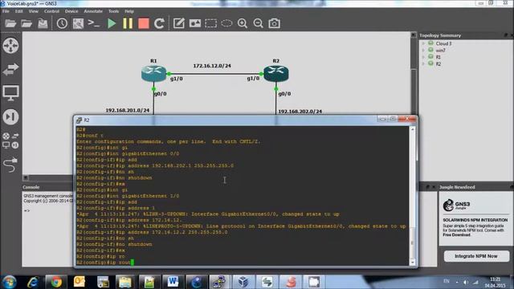514x289 pixels.
Task: Browse routers in device sidebar
Action: pyautogui.click(x=10, y=46)
